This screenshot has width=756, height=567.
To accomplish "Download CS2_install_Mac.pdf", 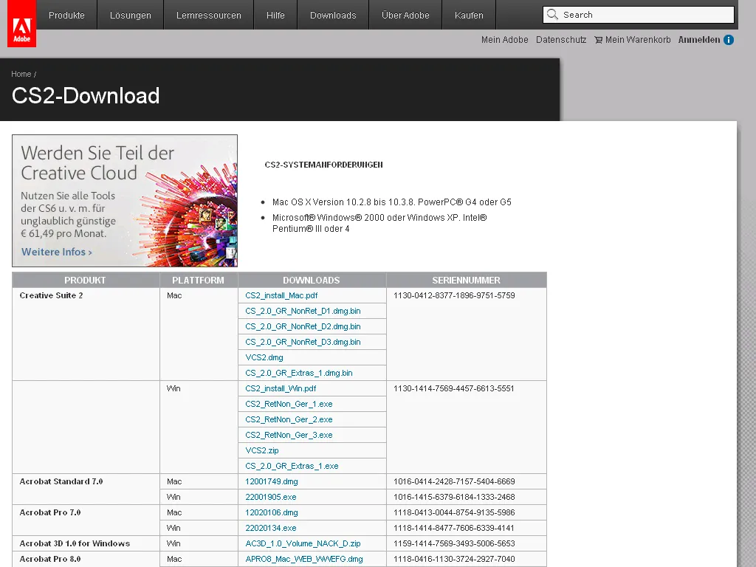I will click(x=281, y=295).
